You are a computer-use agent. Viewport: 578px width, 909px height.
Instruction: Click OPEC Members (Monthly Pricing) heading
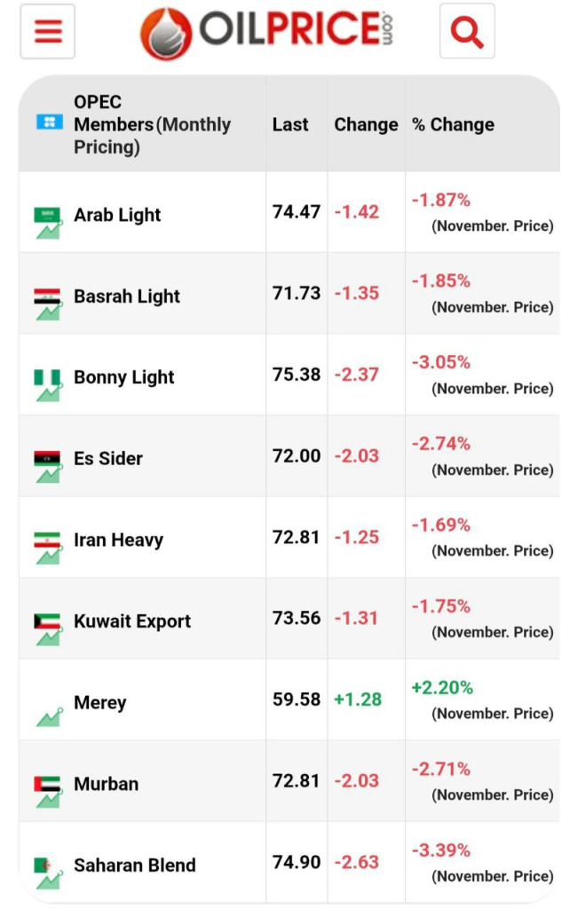[x=152, y=124]
